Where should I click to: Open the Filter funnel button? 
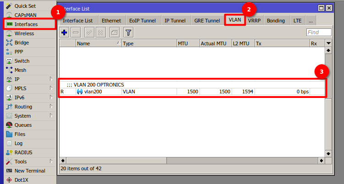pyautogui.click(x=128, y=32)
